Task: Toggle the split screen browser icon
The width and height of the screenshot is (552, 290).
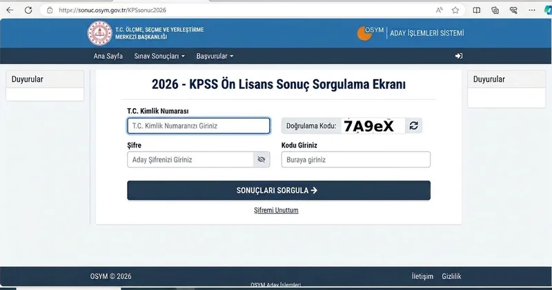Action: coord(476,10)
